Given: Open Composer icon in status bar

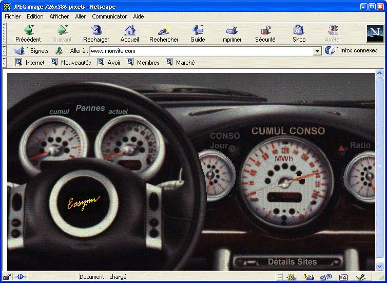Looking at the screenshot, I should (x=361, y=277).
